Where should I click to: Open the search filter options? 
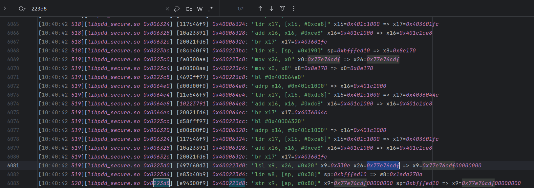pos(283,9)
